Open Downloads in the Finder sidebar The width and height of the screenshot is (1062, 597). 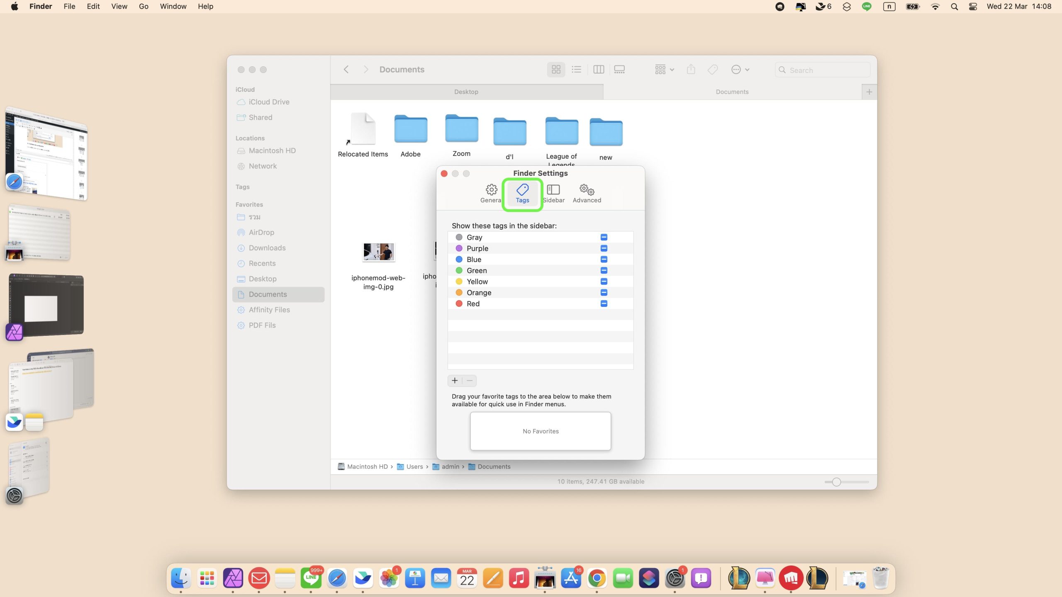pyautogui.click(x=267, y=248)
